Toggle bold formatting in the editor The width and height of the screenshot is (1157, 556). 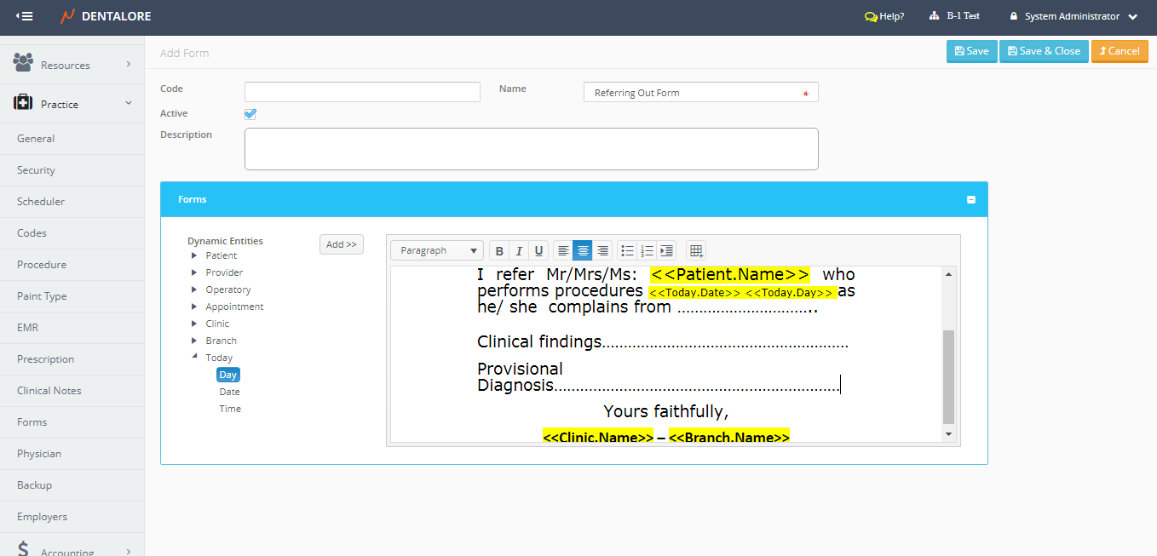click(499, 251)
